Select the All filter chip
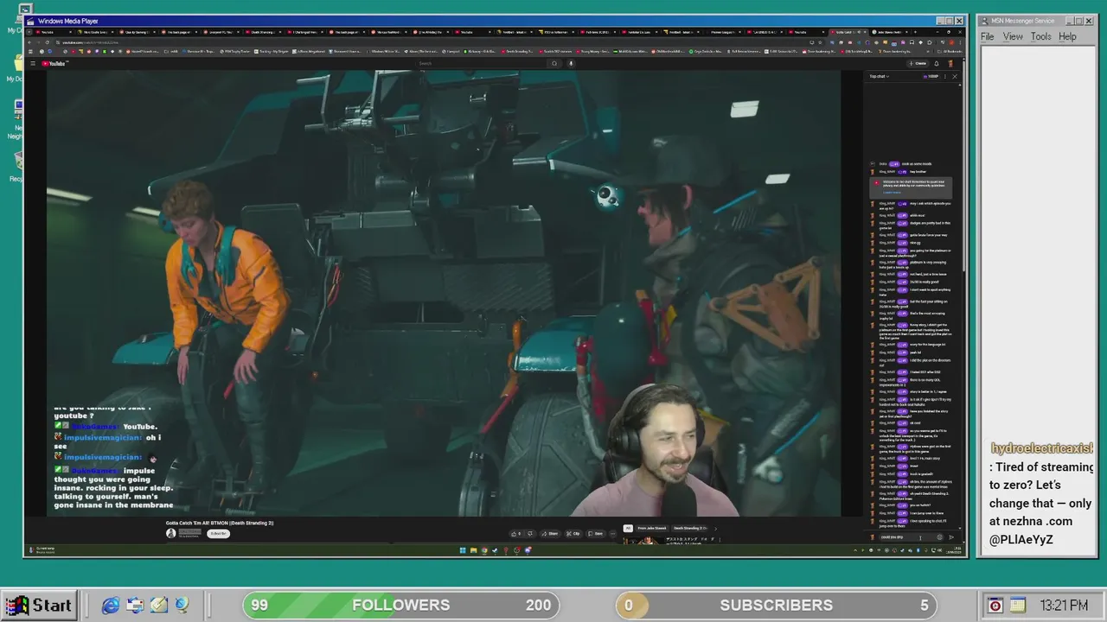 coord(628,528)
